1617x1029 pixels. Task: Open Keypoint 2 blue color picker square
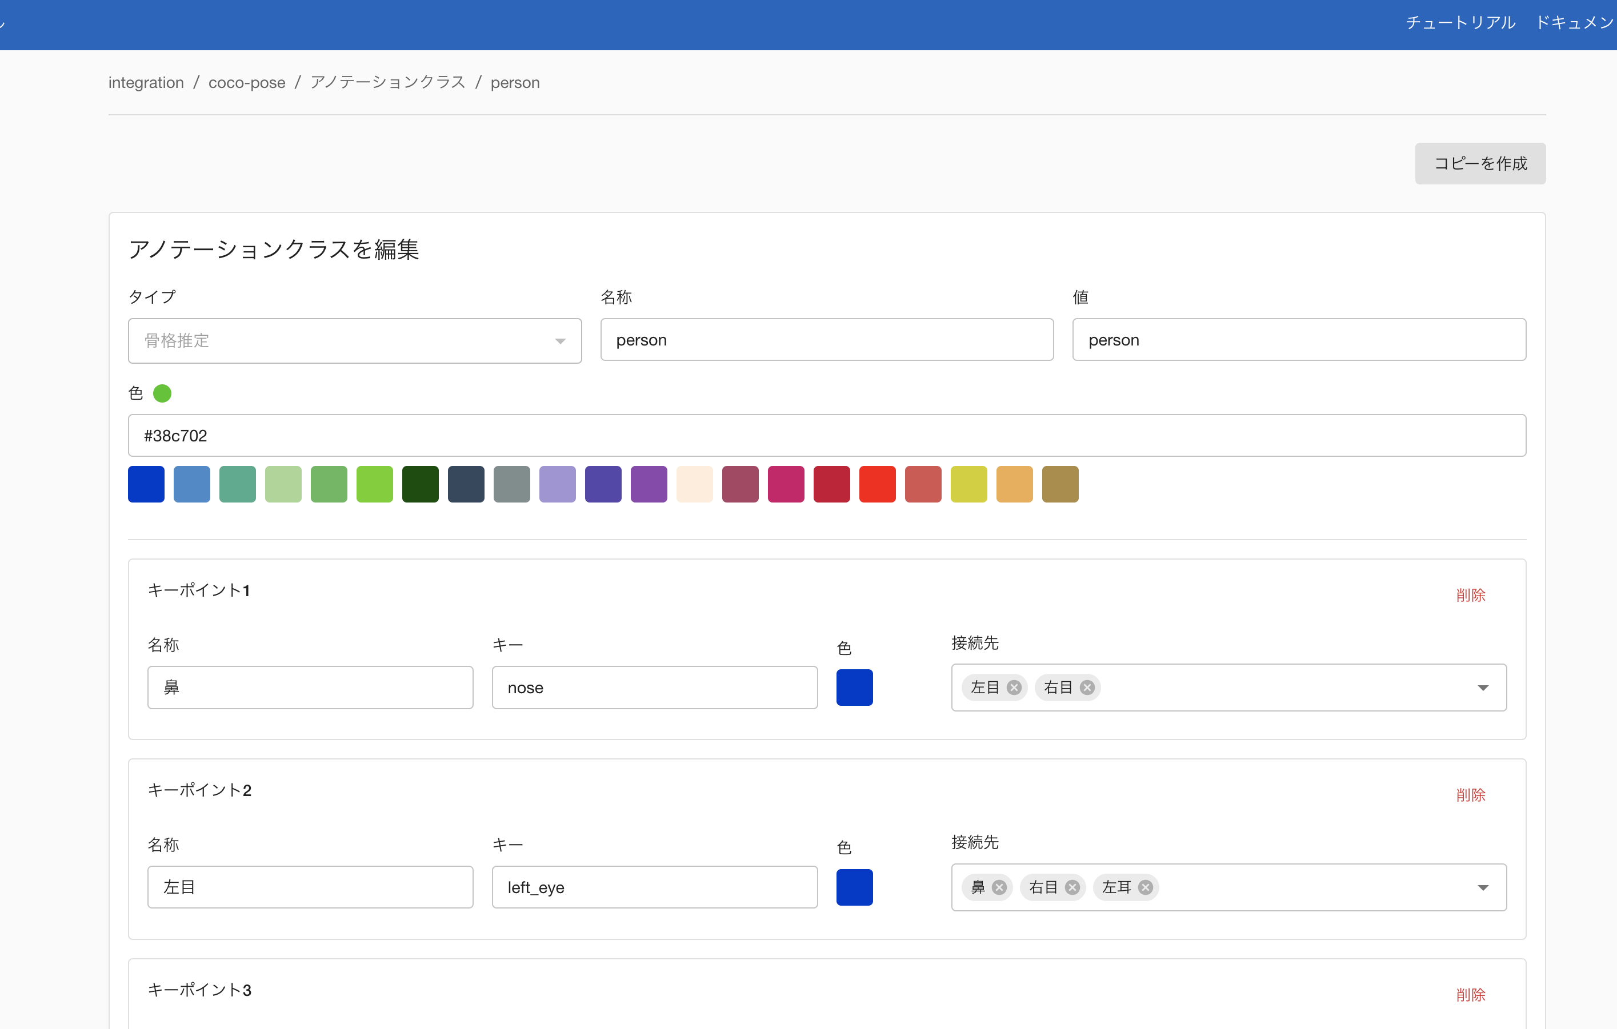(x=854, y=887)
